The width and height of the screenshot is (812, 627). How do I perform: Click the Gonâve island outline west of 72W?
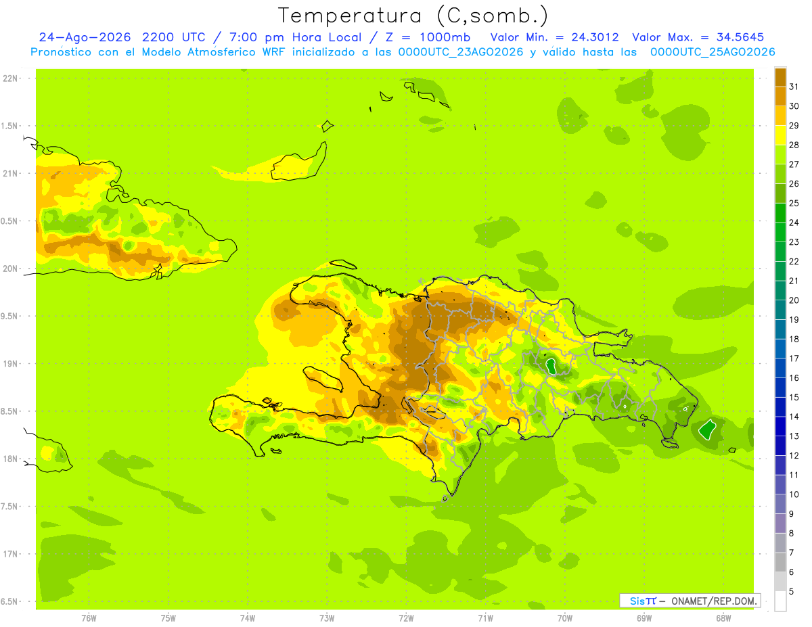(324, 377)
